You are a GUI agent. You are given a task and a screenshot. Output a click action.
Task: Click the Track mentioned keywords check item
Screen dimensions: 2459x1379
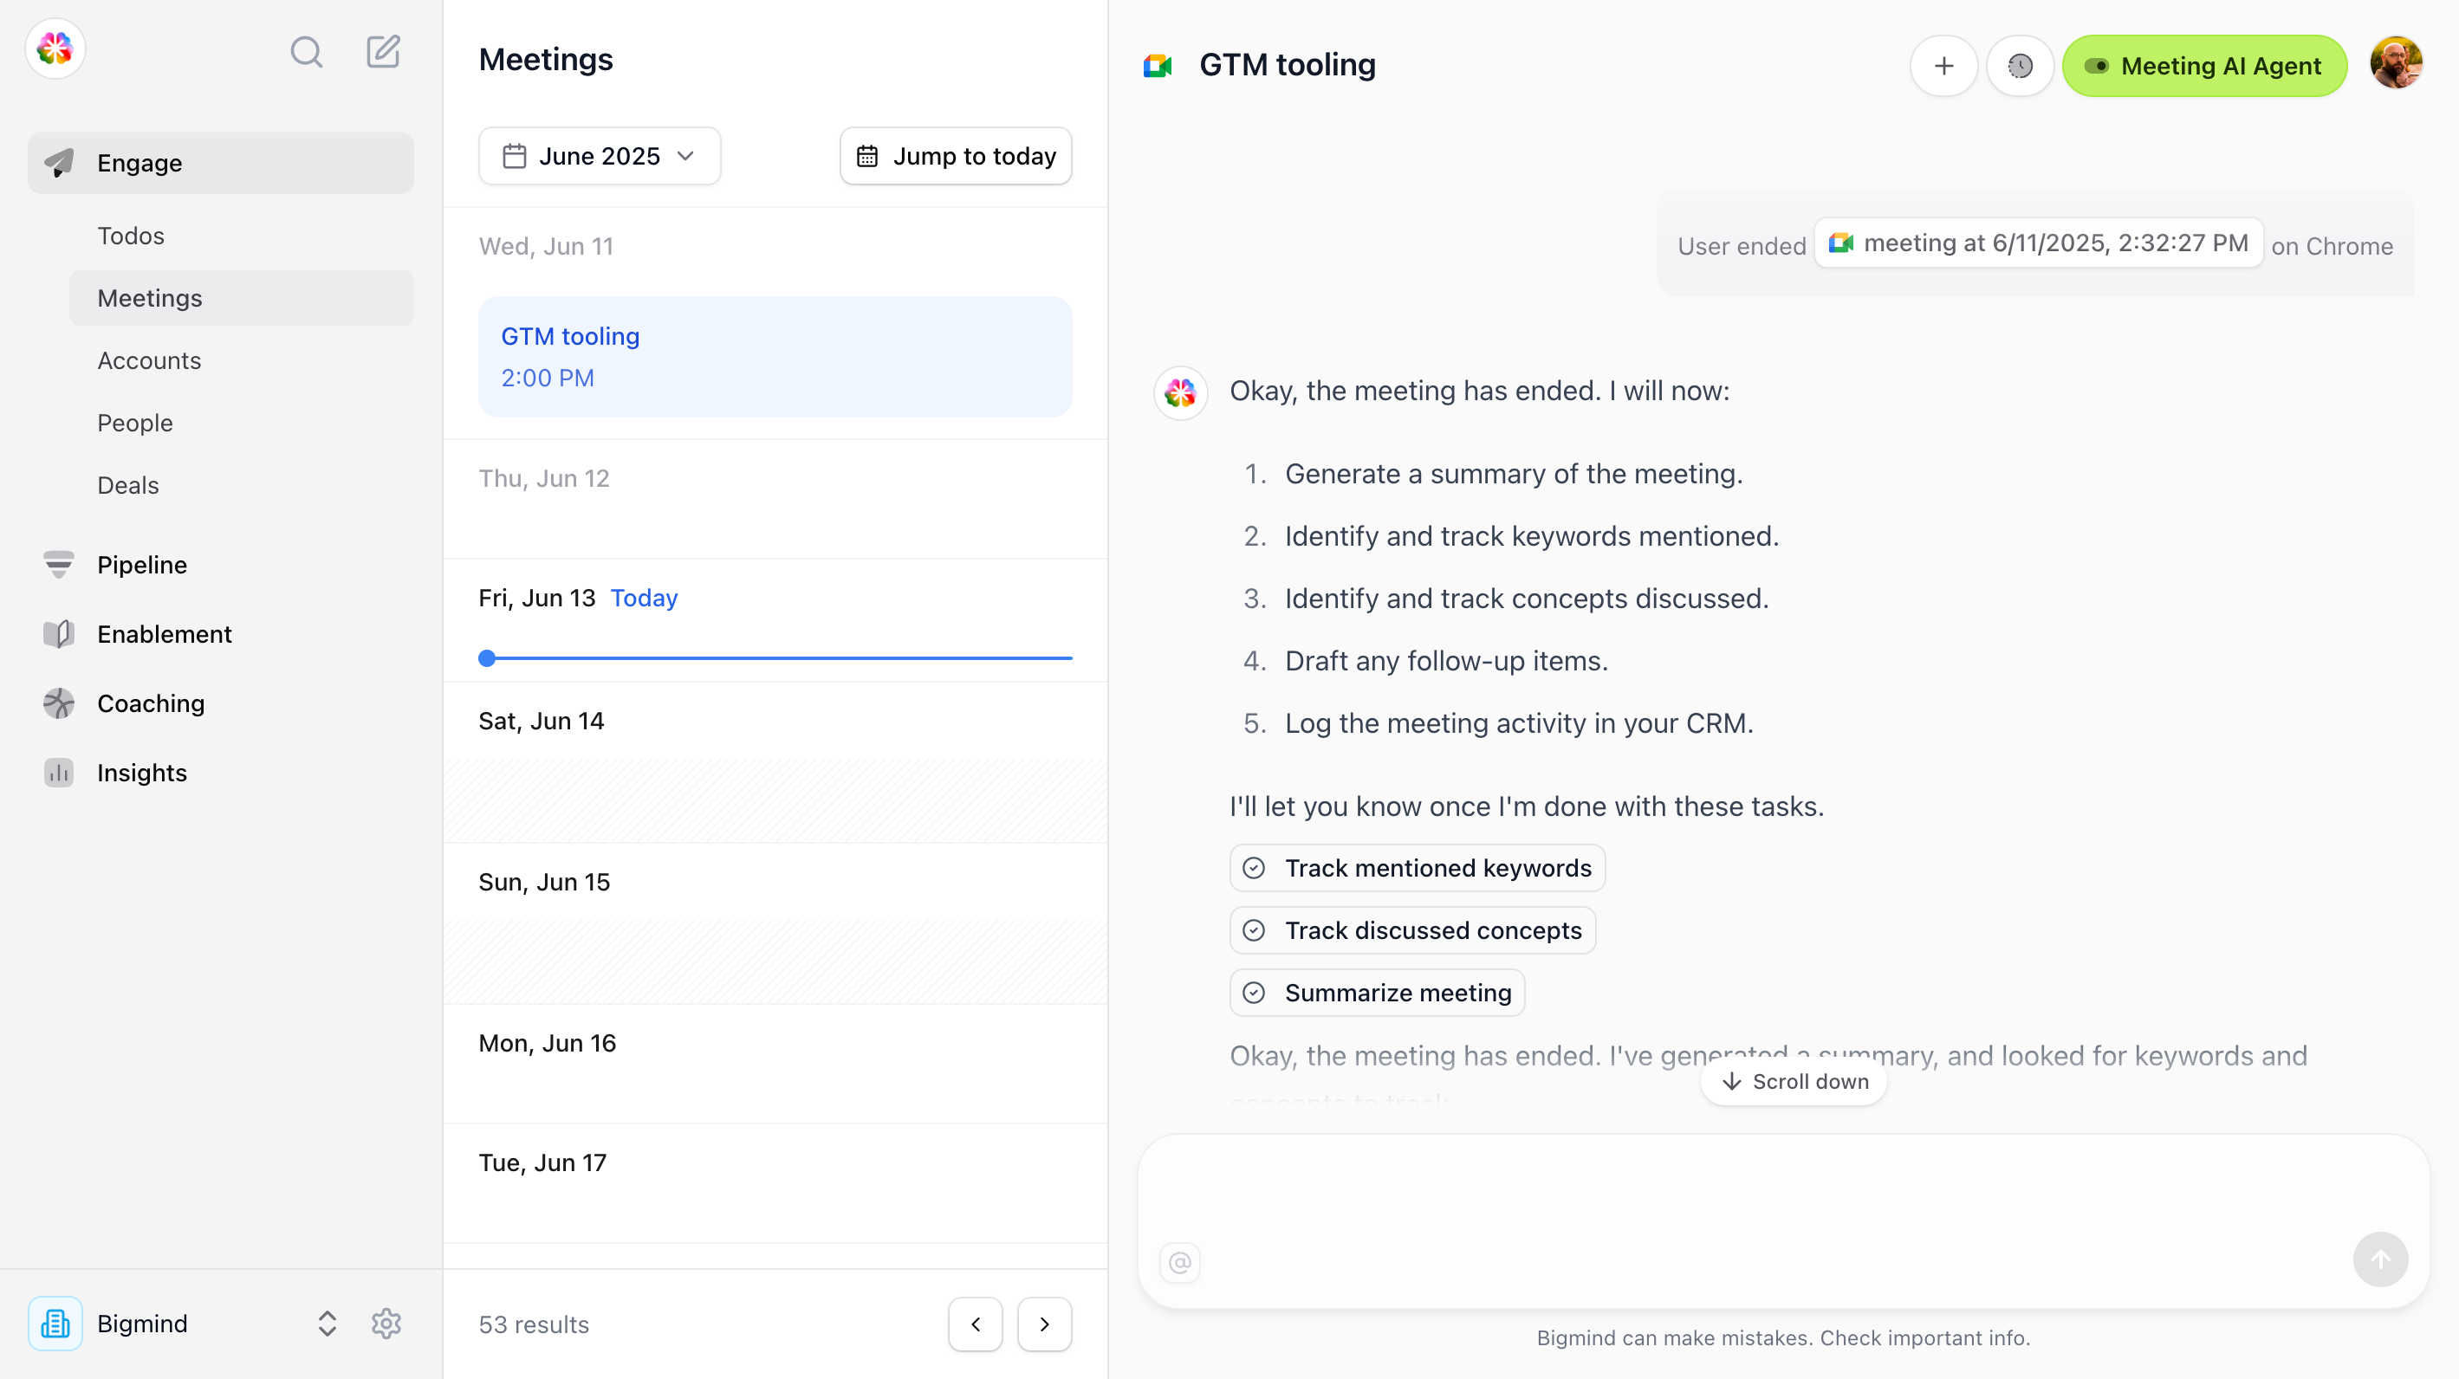[x=1417, y=867]
